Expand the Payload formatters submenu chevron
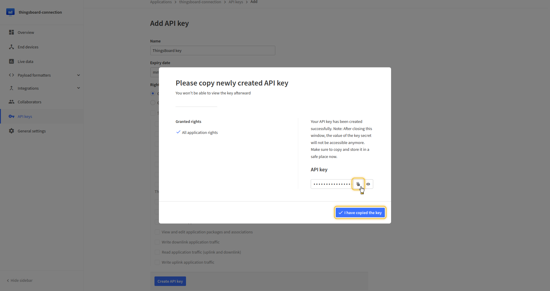Screen dimensions: 550x291 (79, 75)
